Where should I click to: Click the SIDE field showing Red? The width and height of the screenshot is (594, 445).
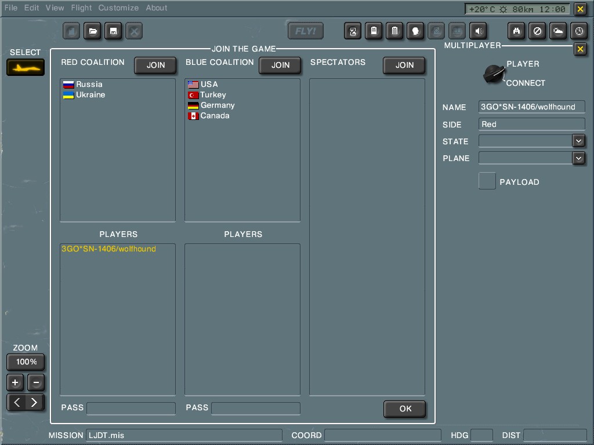tap(532, 124)
